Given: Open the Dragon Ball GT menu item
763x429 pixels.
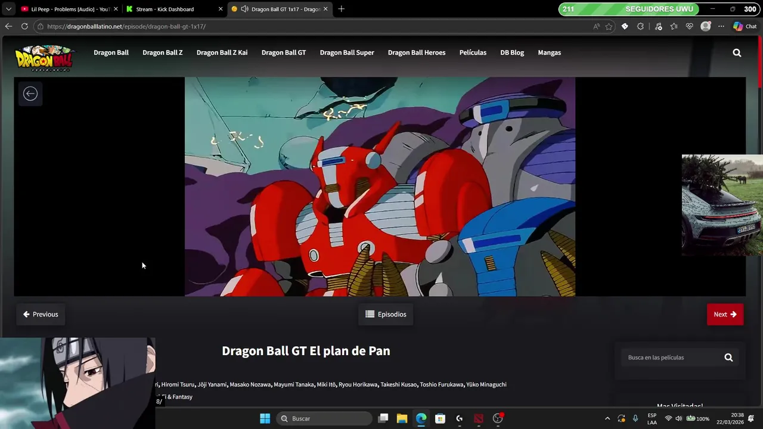Looking at the screenshot, I should tap(284, 52).
